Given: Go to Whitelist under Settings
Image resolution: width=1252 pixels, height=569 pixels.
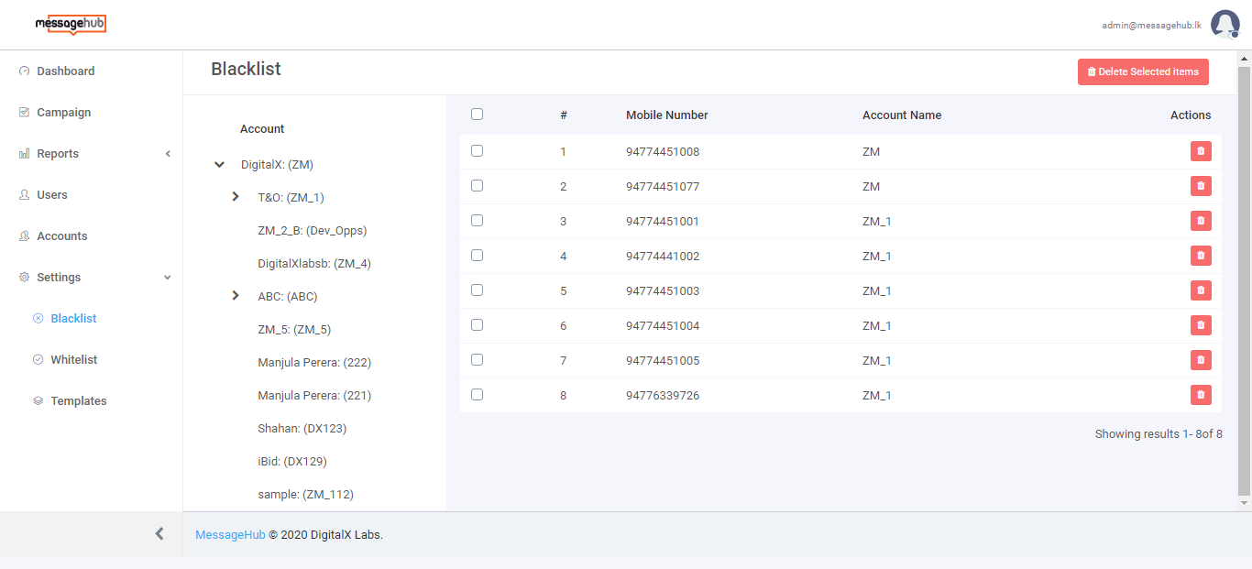Looking at the screenshot, I should click(73, 360).
